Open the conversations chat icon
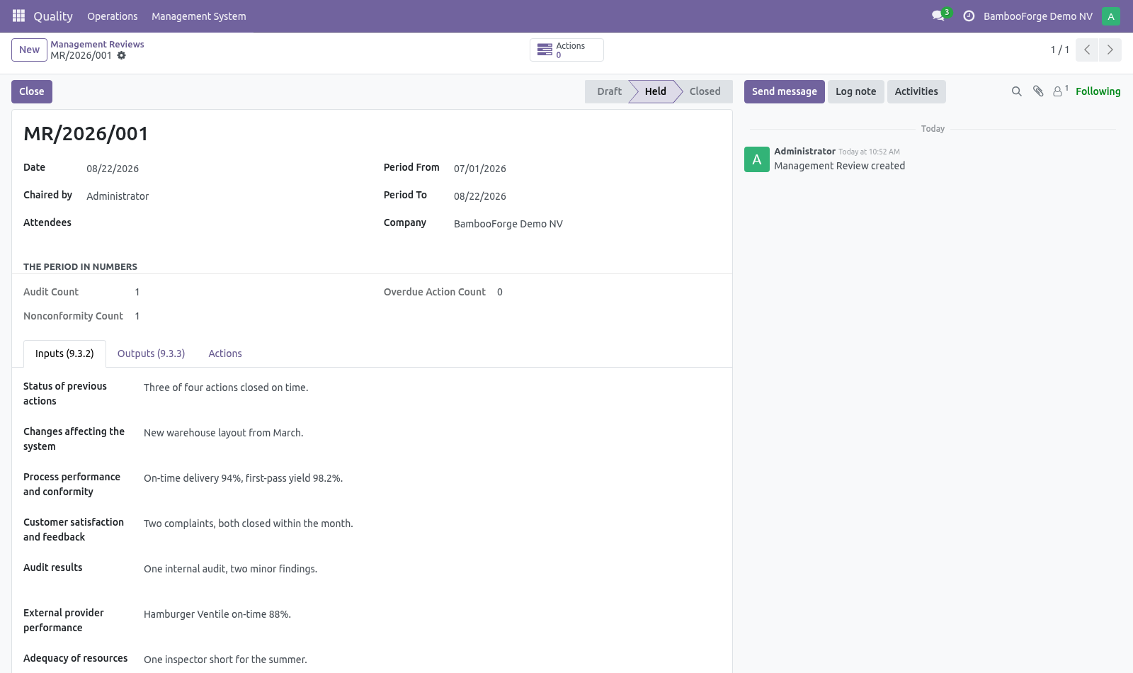 (x=939, y=16)
